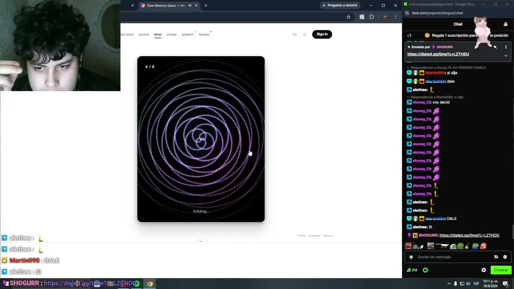Click the spiral game canvas
This screenshot has height=289, width=514.
coord(201,139)
